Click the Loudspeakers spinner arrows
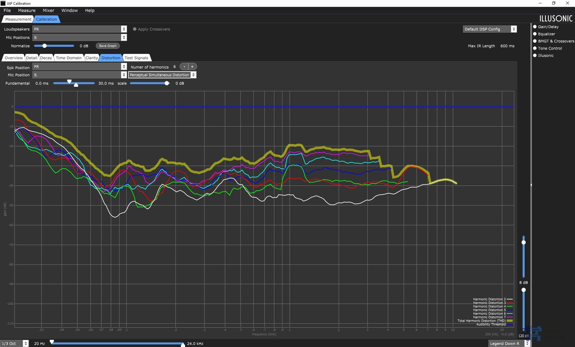575x347 pixels. point(124,29)
